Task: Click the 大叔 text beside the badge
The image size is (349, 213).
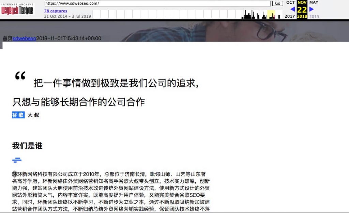Action: tap(33, 115)
